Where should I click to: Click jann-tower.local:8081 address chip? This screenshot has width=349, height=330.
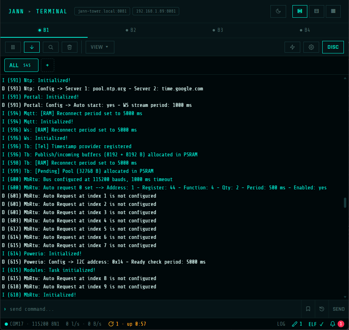(x=102, y=11)
